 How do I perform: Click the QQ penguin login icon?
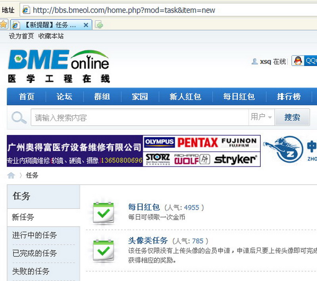(298, 61)
